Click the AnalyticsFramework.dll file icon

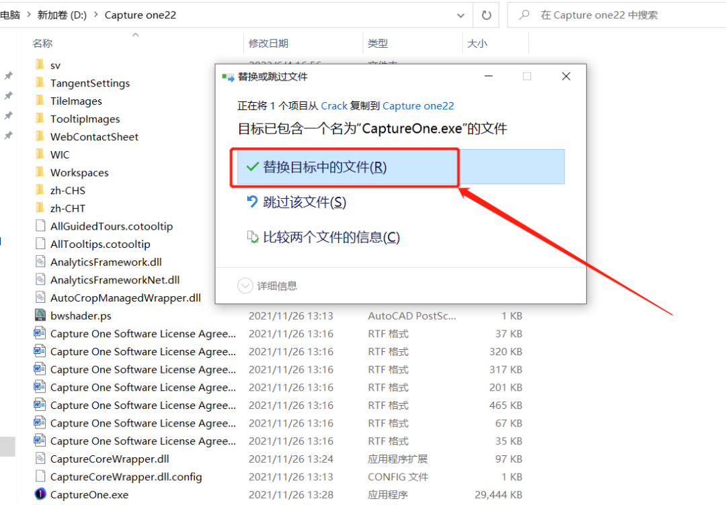40,261
